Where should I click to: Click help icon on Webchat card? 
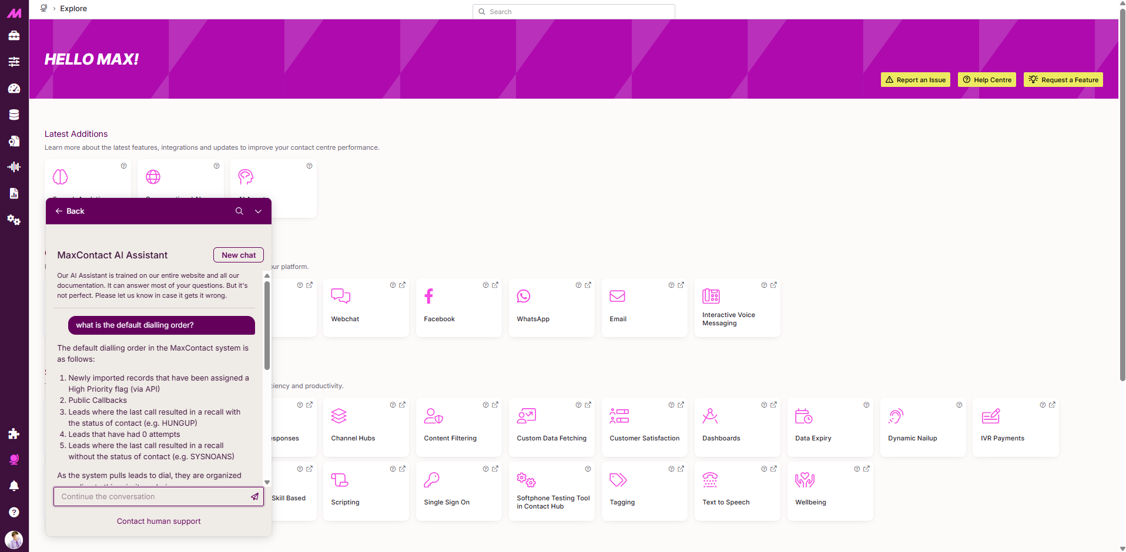[x=393, y=285]
